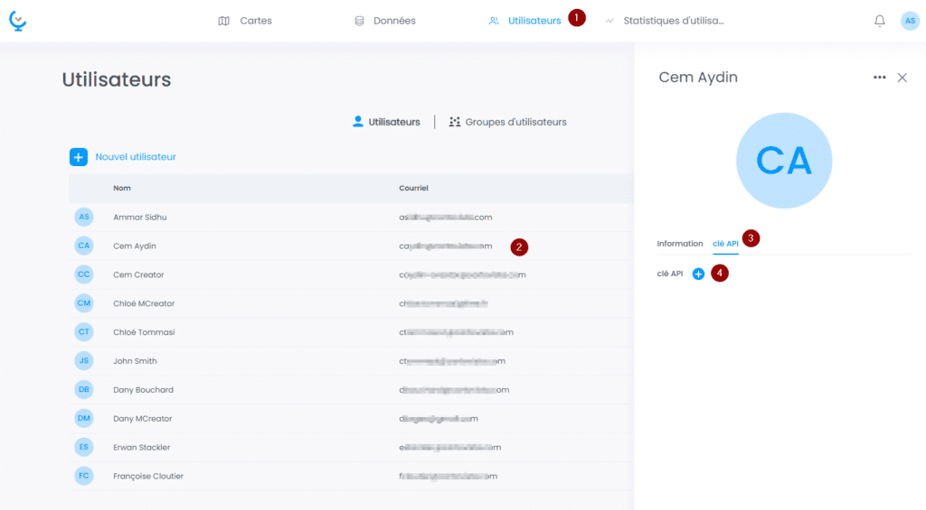Click the Cem Aydin panel title

point(698,78)
